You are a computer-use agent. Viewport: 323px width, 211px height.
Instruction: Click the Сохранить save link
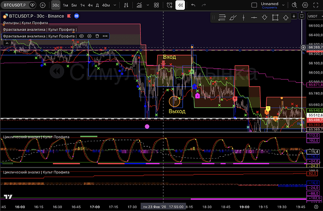coord(269,8)
